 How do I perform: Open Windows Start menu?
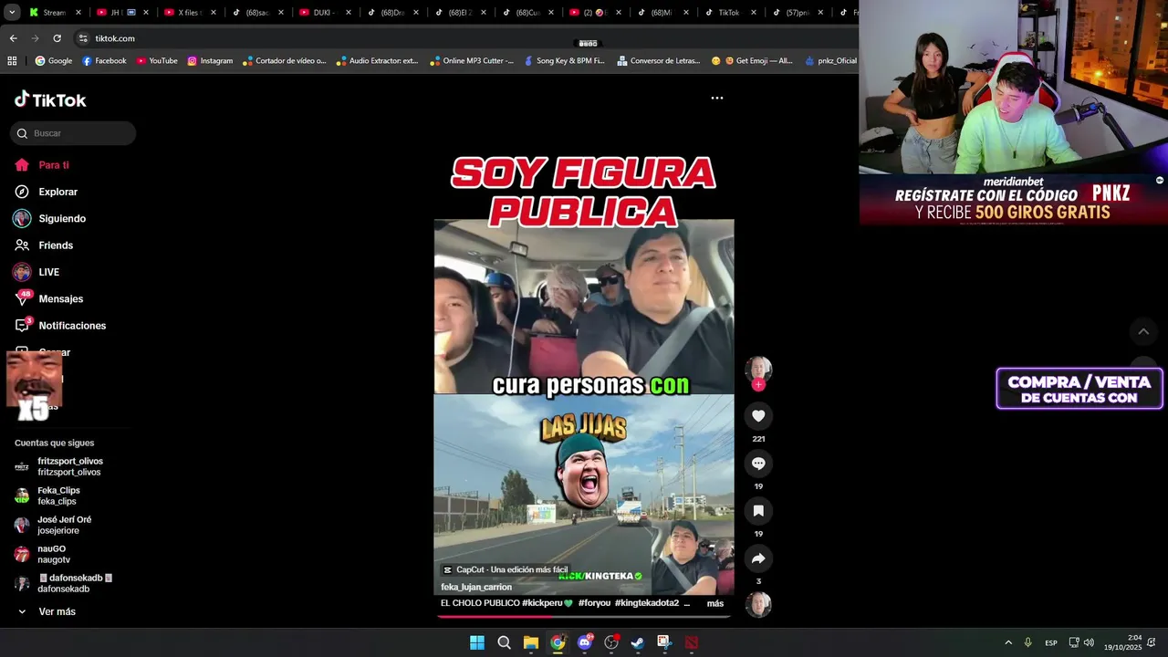pos(477,642)
